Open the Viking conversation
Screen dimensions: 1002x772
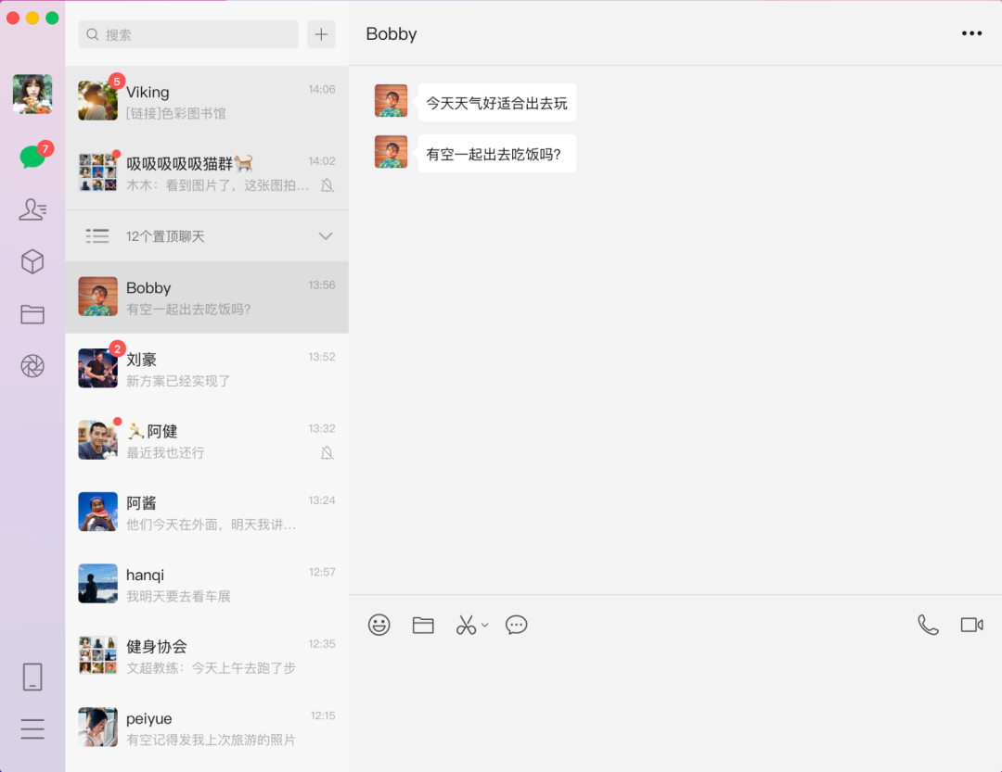click(207, 101)
